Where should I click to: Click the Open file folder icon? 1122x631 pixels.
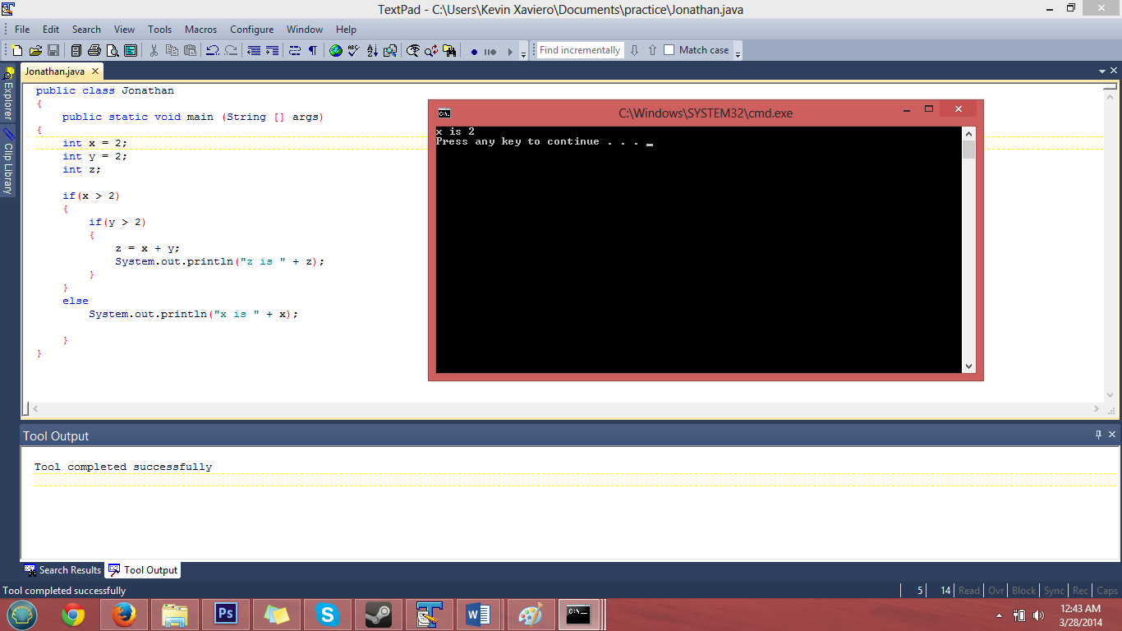pyautogui.click(x=35, y=51)
